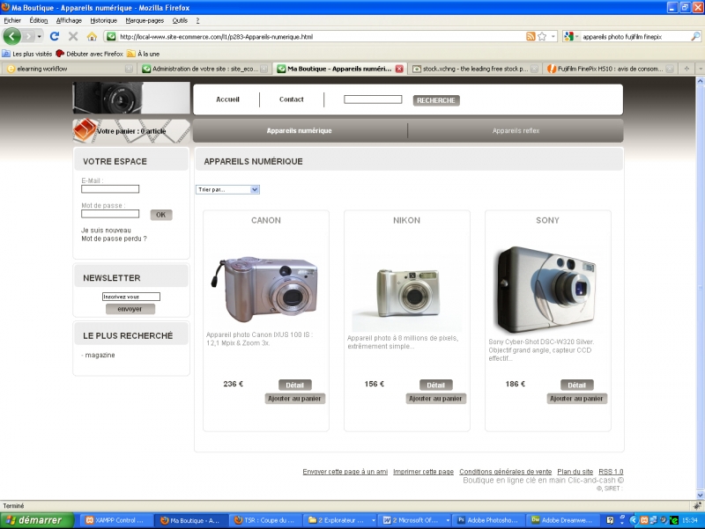
Task: Click the Sony camera product image
Action: [547, 290]
